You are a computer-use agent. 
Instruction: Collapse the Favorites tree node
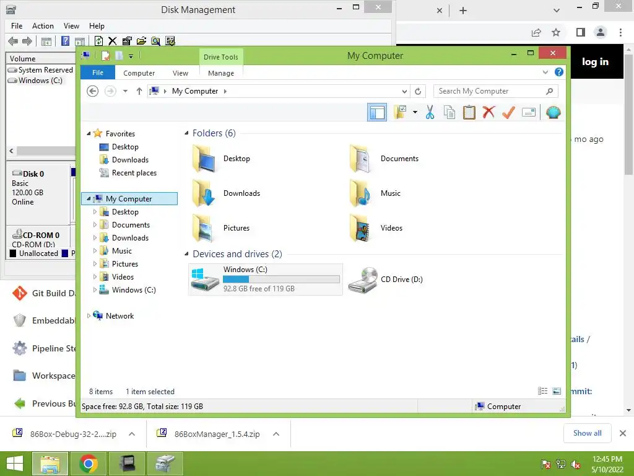(89, 134)
